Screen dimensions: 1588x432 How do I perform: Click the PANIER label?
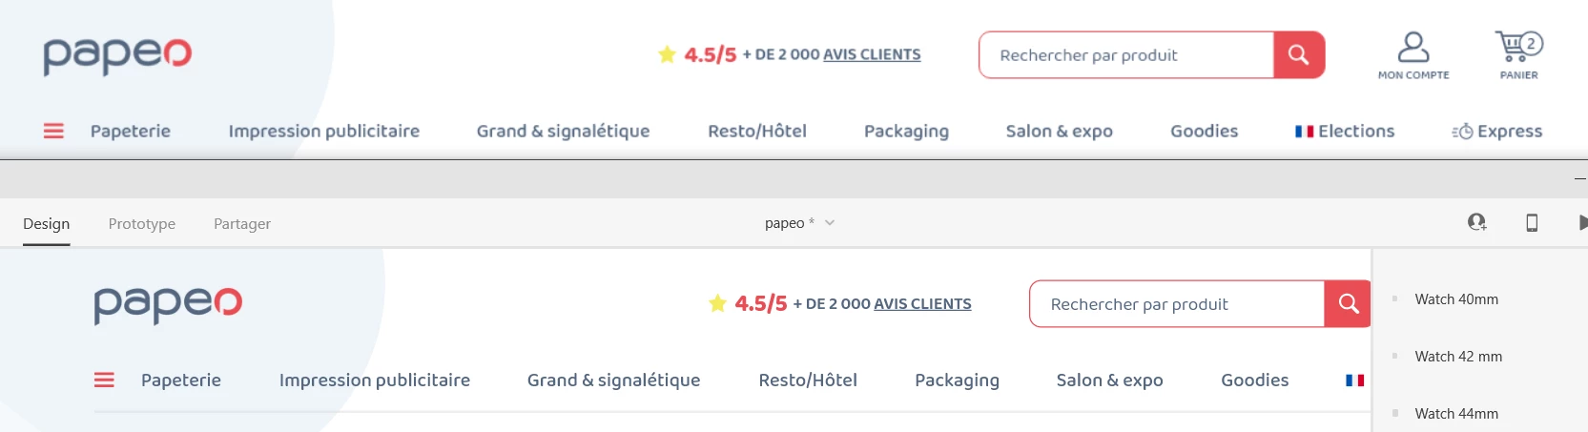point(1518,74)
